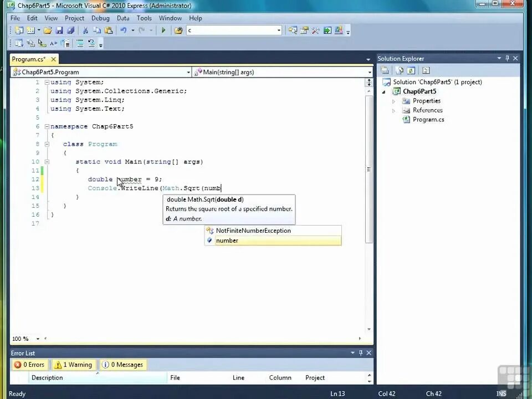This screenshot has width=532, height=399.
Task: Click the Find text input field
Action: [x=231, y=30]
